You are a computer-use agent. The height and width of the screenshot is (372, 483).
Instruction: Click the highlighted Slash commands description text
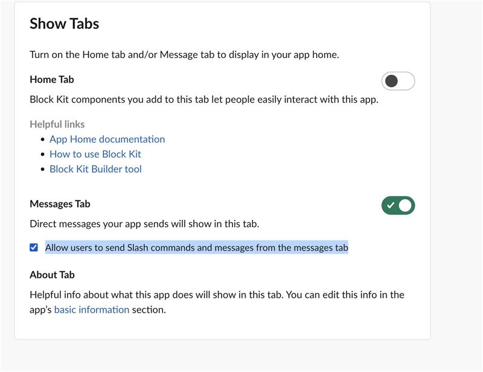(x=196, y=246)
